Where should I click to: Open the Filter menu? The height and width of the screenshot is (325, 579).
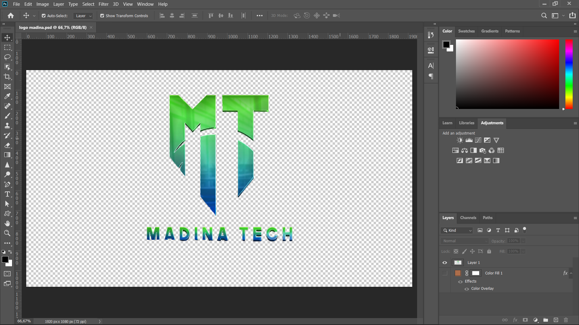[x=103, y=4]
